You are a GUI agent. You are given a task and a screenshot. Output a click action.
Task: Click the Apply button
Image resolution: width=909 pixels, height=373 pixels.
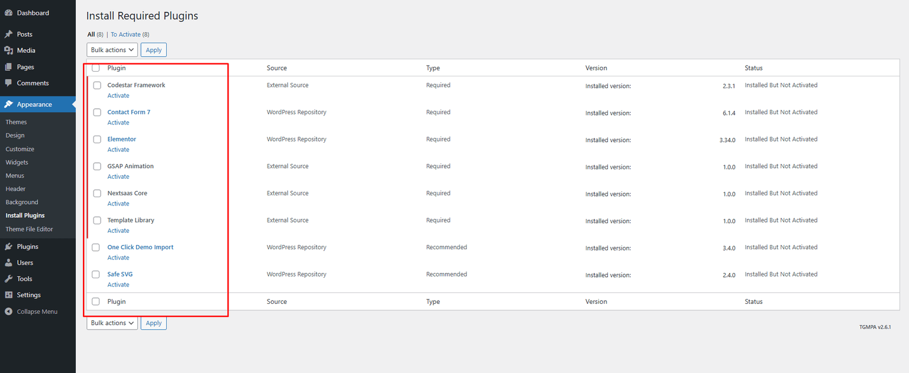153,49
